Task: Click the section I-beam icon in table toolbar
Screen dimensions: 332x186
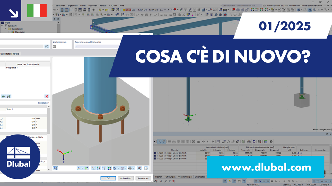Action: 254,142
